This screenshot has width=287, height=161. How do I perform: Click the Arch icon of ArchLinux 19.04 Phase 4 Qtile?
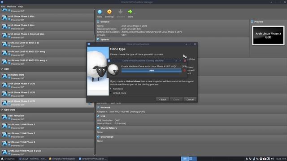coord(4,152)
